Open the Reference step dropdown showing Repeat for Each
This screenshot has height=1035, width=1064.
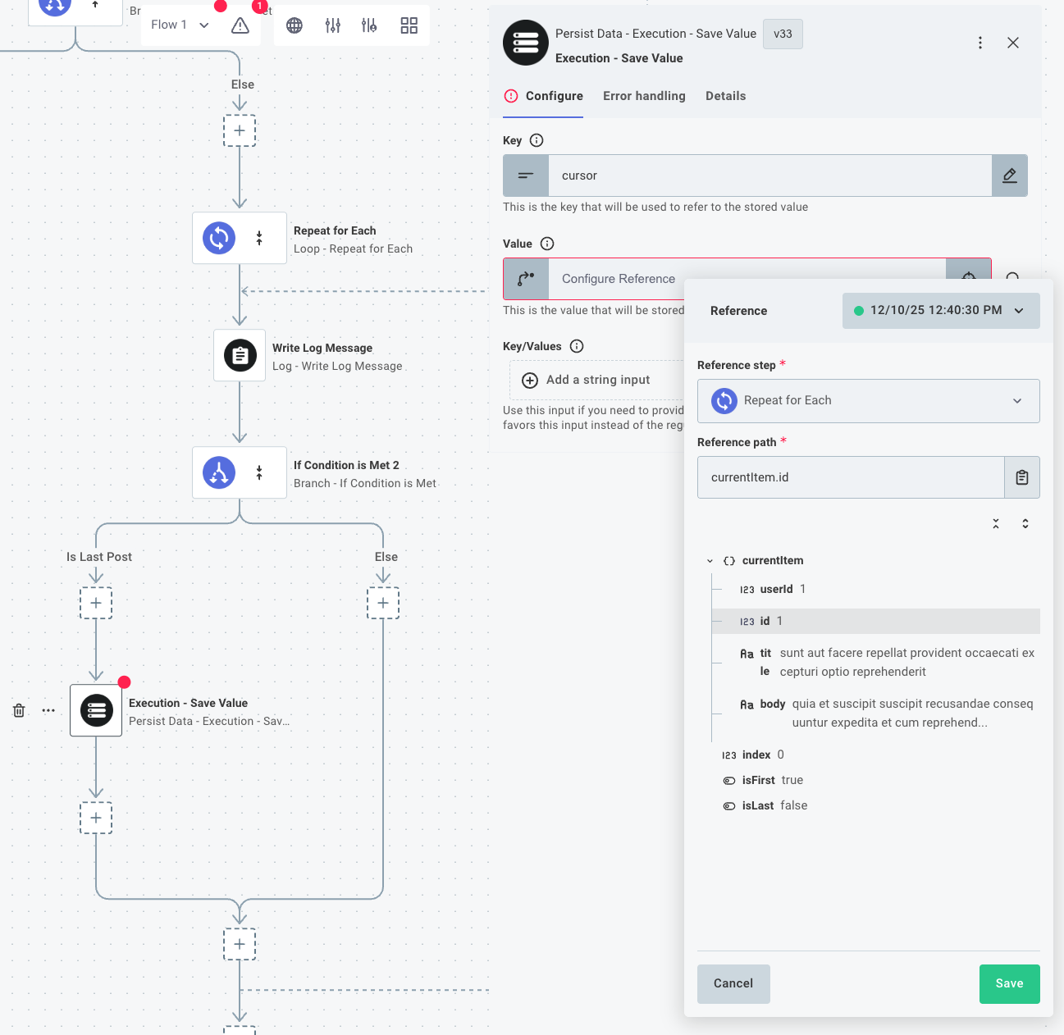click(867, 401)
